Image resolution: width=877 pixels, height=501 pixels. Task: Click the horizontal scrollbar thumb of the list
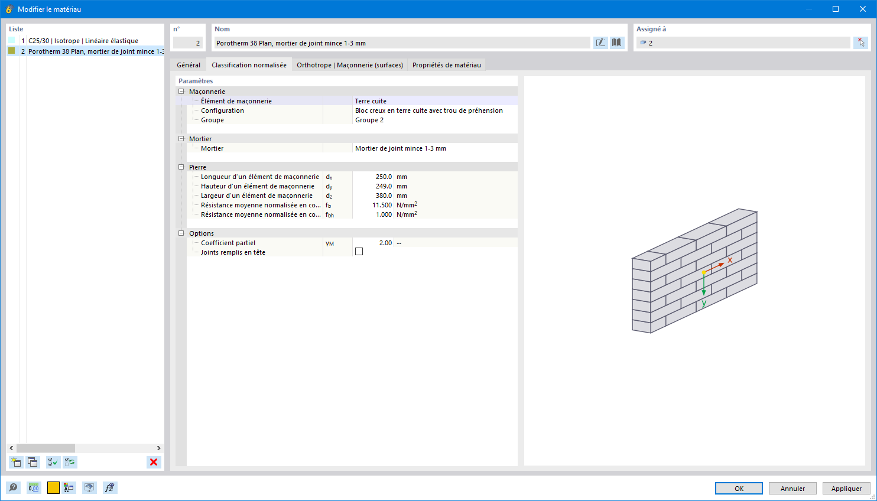(x=46, y=448)
